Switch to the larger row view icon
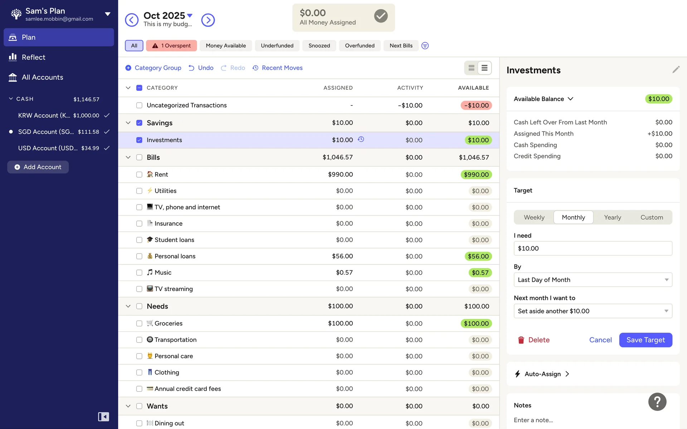 tap(471, 68)
